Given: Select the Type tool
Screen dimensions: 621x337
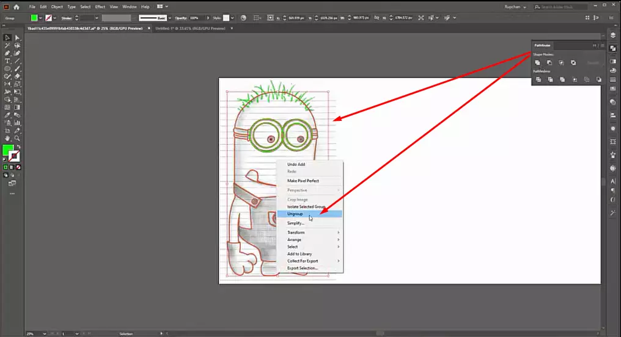Looking at the screenshot, I should tap(7, 61).
